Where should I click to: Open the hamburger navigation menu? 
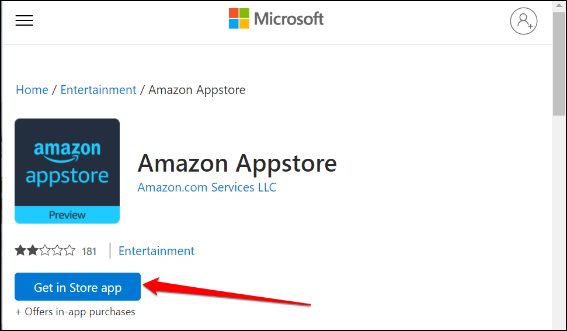pos(25,20)
